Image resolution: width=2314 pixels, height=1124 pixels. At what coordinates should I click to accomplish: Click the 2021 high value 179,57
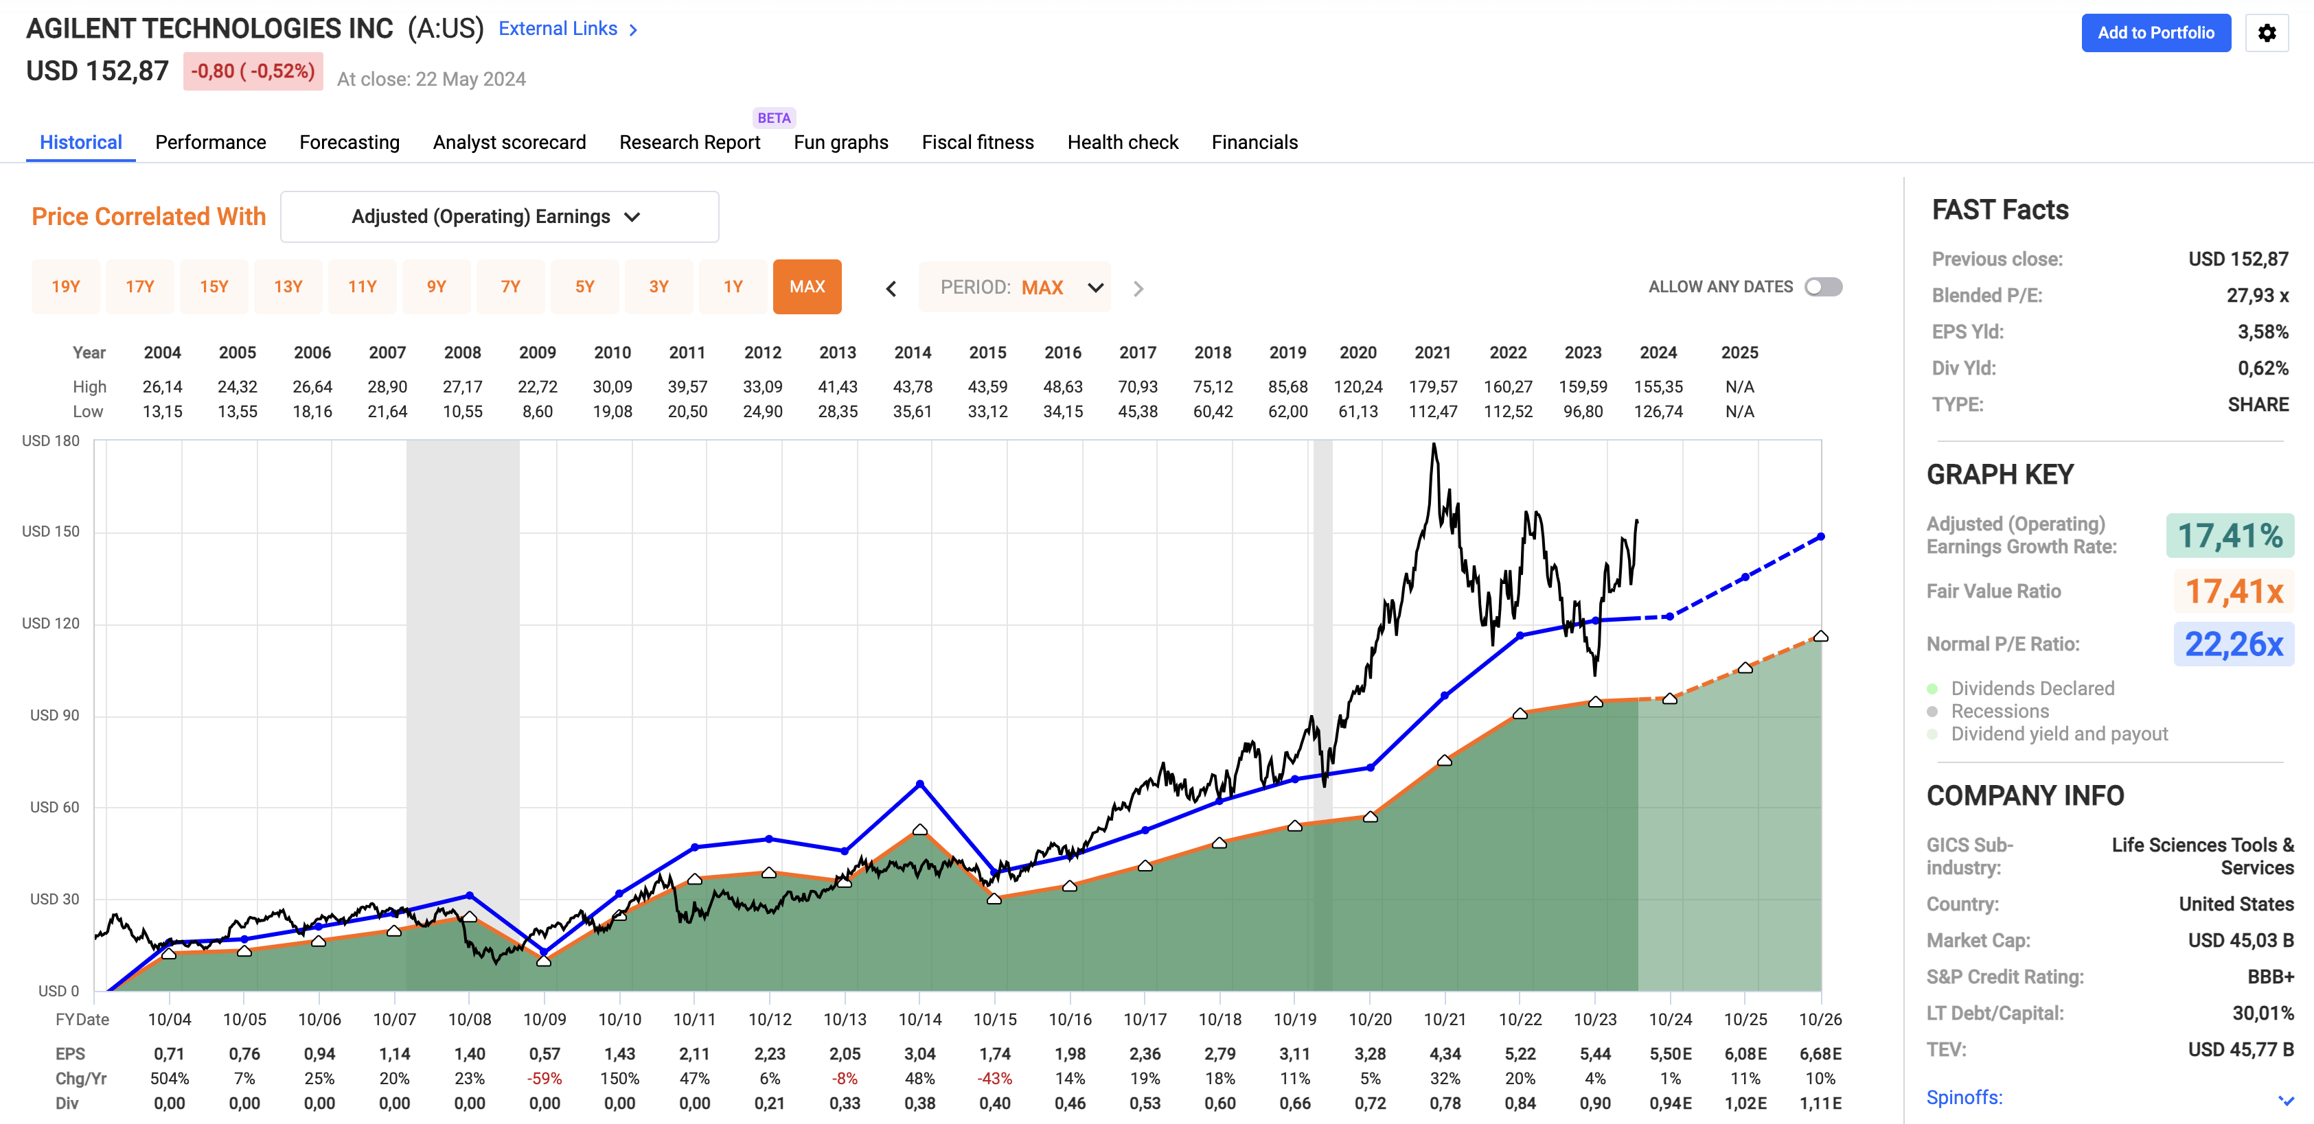pyautogui.click(x=1433, y=387)
